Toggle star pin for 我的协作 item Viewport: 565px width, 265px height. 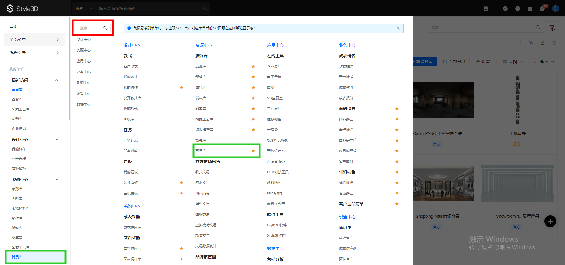(x=182, y=88)
